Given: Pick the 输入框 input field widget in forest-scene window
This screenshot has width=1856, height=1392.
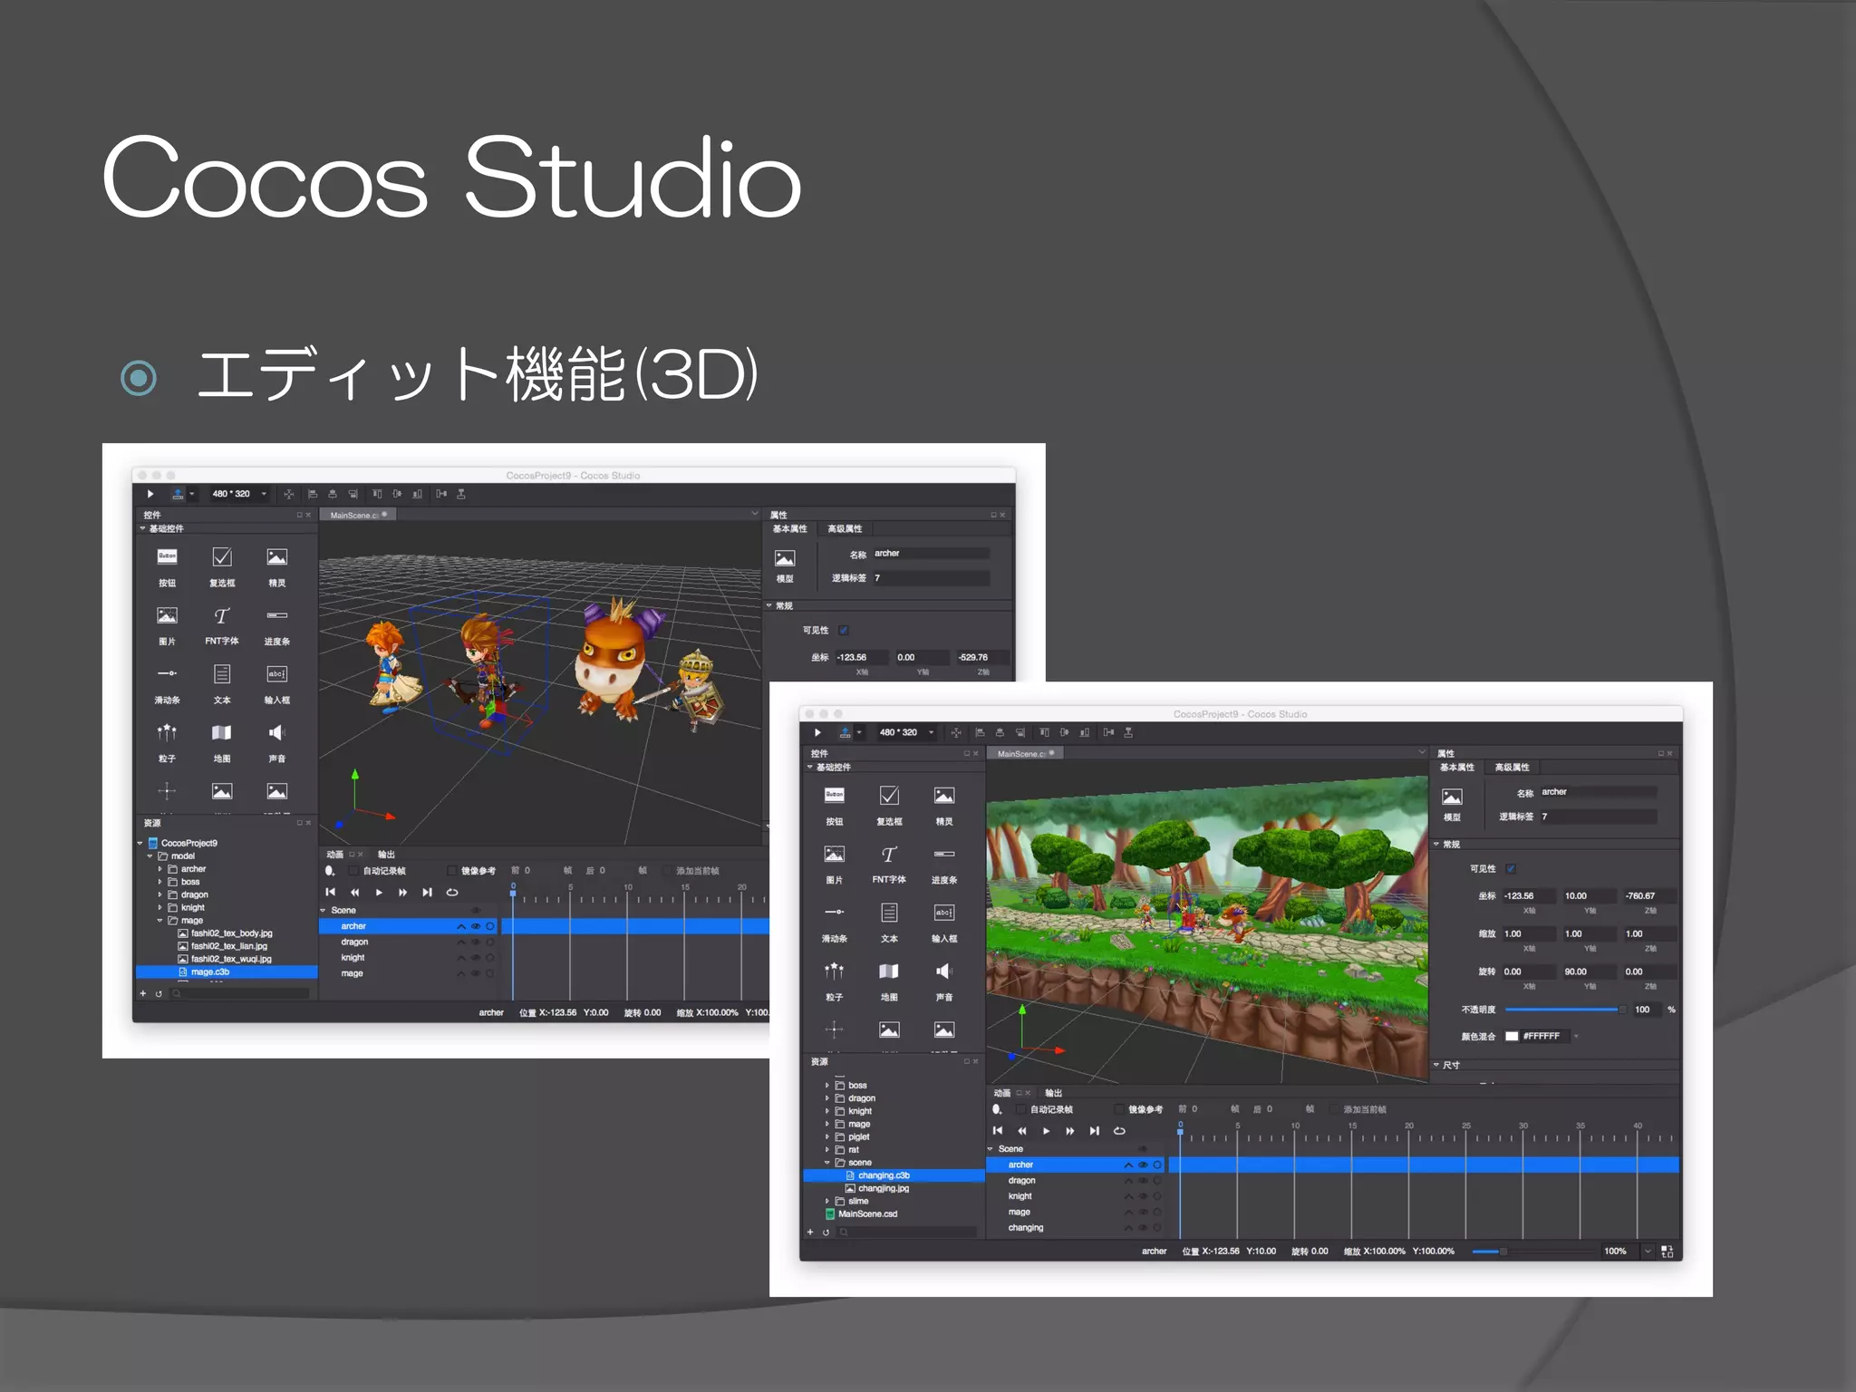Looking at the screenshot, I should click(943, 913).
